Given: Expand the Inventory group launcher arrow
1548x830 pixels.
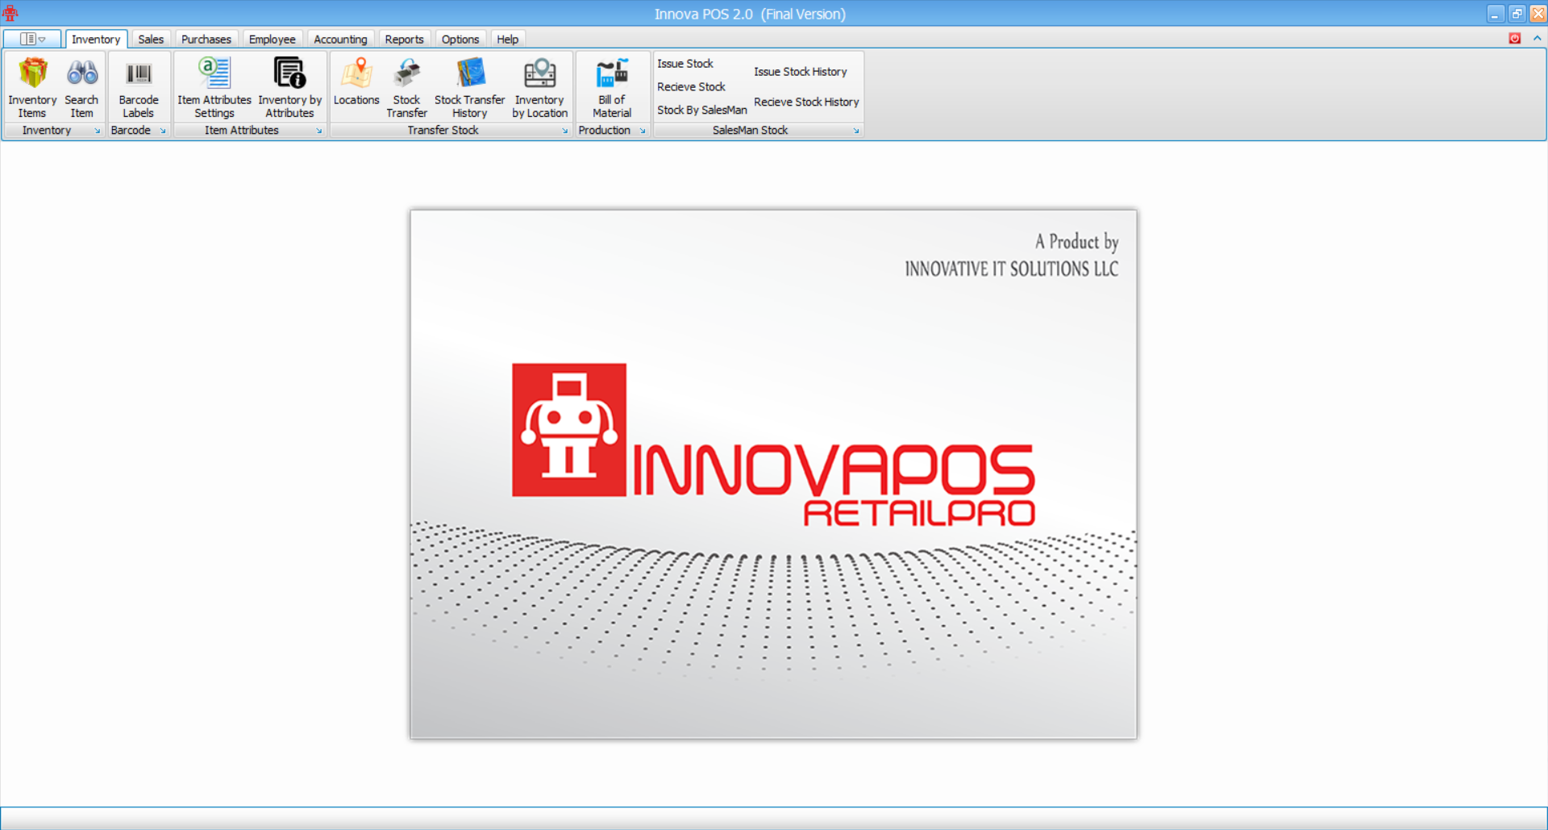Looking at the screenshot, I should click(x=98, y=131).
